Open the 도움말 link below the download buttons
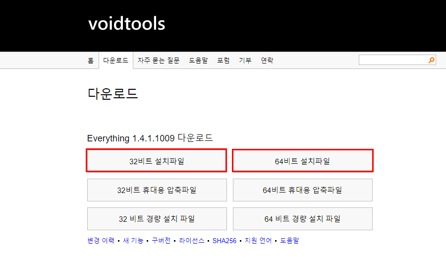The width and height of the screenshot is (446, 258). pos(289,241)
